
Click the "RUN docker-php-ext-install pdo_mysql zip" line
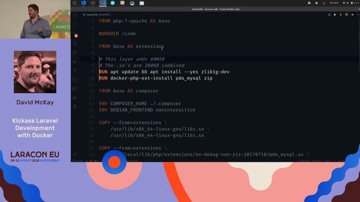156,78
